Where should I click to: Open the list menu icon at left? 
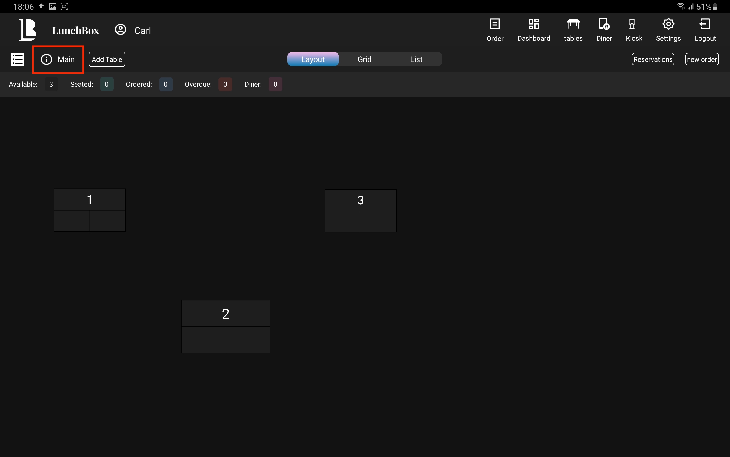[x=17, y=59]
